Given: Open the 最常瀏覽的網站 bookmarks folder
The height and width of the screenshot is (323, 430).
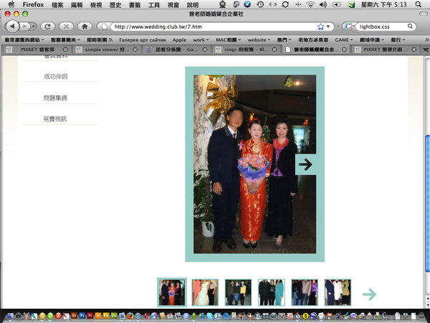Looking at the screenshot, I should pyautogui.click(x=24, y=39).
